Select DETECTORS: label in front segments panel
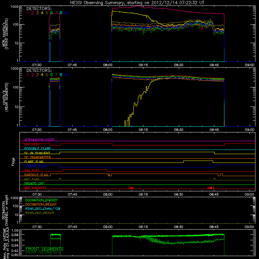 pyautogui.click(x=39, y=9)
